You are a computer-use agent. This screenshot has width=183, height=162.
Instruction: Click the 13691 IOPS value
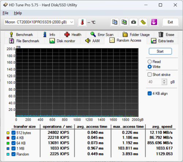coord(59,143)
